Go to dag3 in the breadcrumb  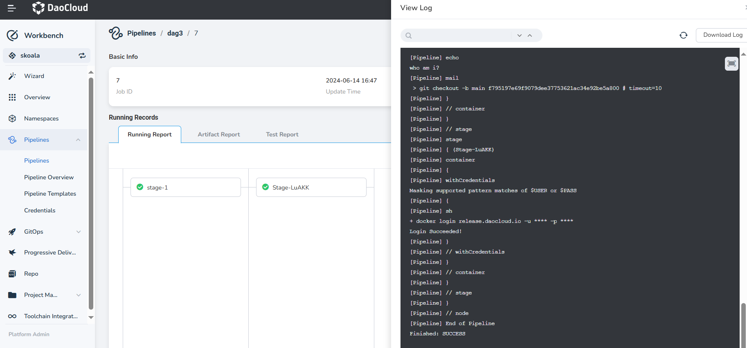175,33
